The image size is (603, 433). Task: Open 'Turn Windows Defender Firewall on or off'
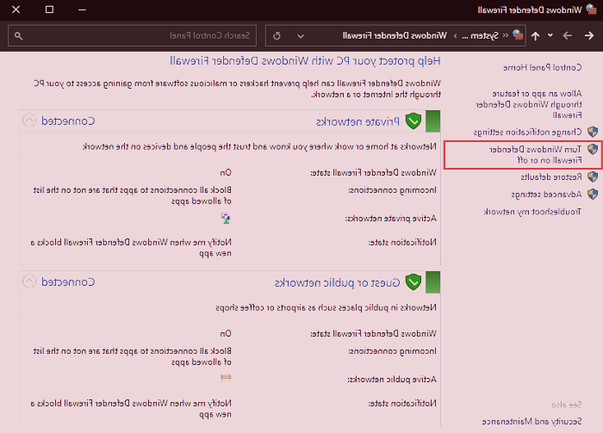coord(536,155)
